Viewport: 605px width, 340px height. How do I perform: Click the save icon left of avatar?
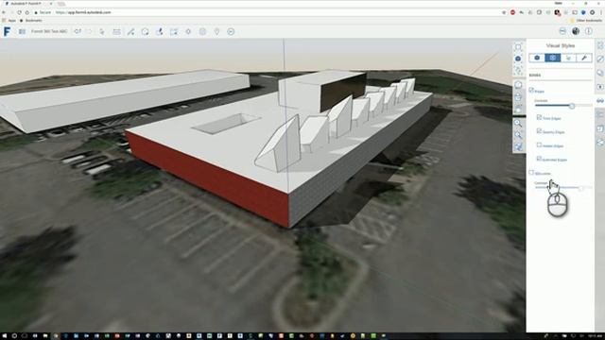(562, 31)
